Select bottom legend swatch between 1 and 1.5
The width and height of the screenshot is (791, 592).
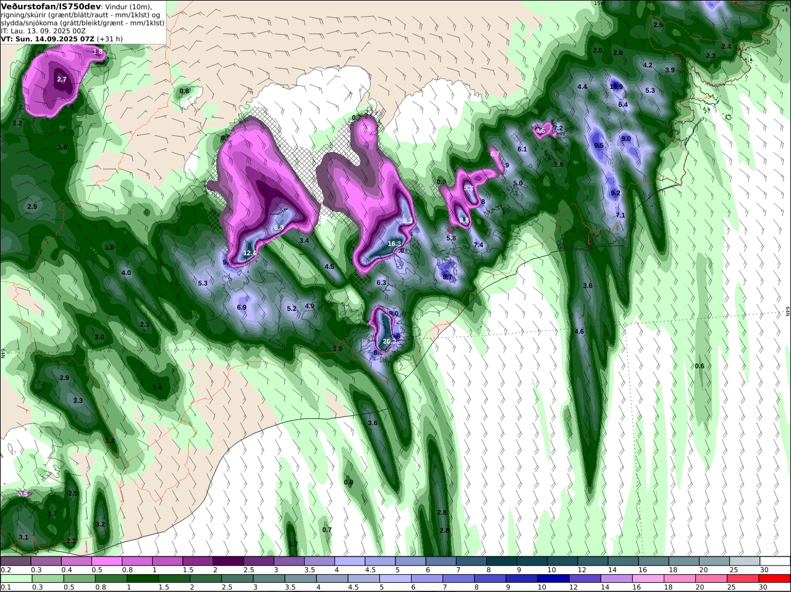142,578
